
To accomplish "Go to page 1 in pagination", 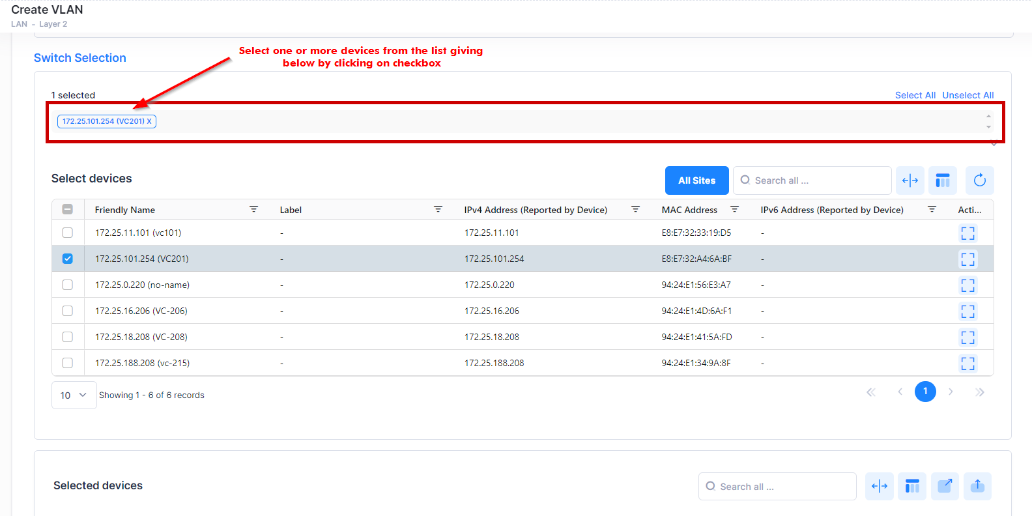I will (x=924, y=392).
